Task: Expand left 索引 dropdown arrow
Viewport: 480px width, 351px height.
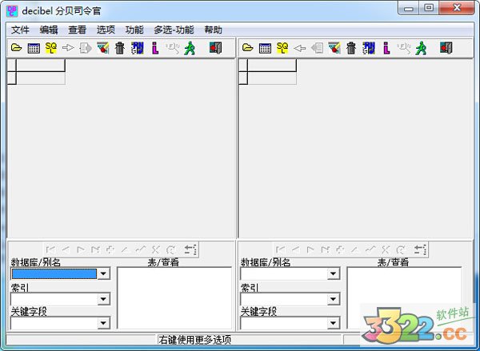Action: click(104, 299)
